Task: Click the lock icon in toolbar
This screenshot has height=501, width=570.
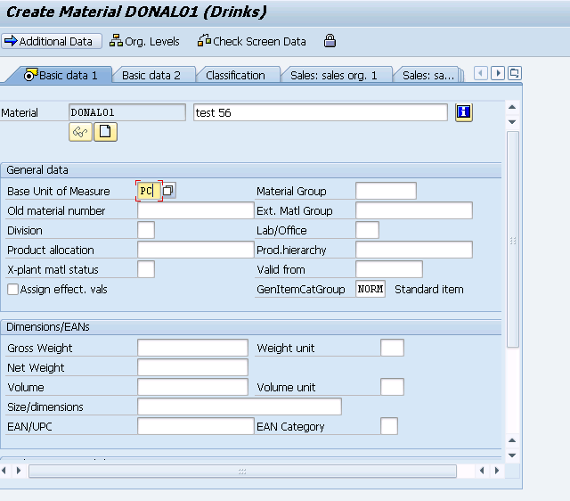Action: [330, 41]
